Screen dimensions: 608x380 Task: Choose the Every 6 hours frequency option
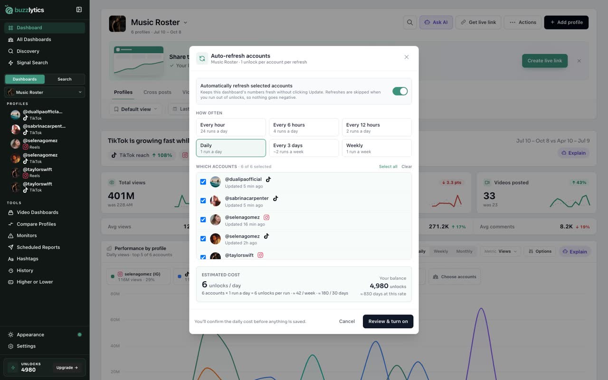[304, 127]
